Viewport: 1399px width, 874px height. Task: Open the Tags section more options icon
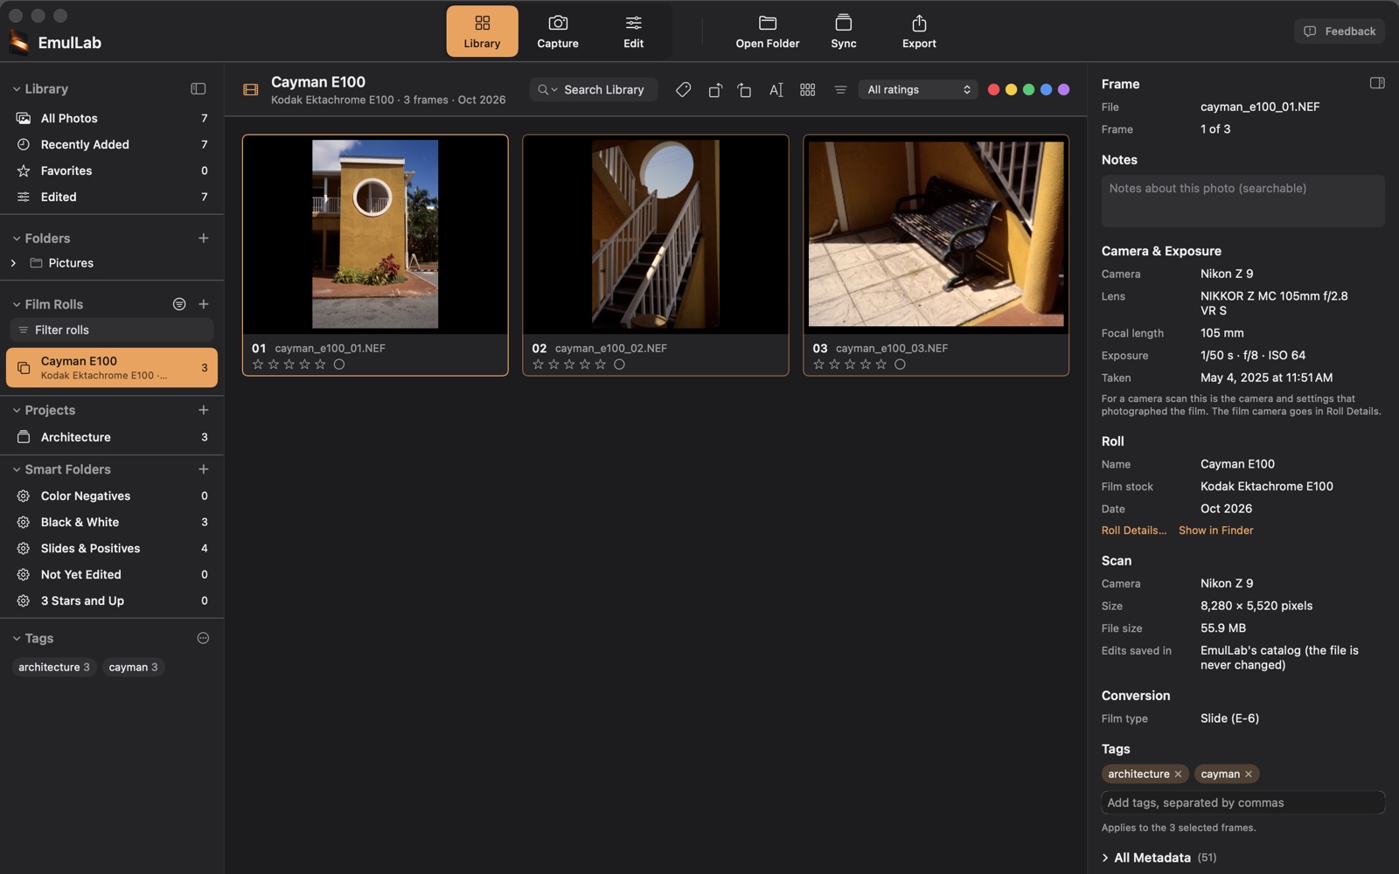pyautogui.click(x=203, y=638)
